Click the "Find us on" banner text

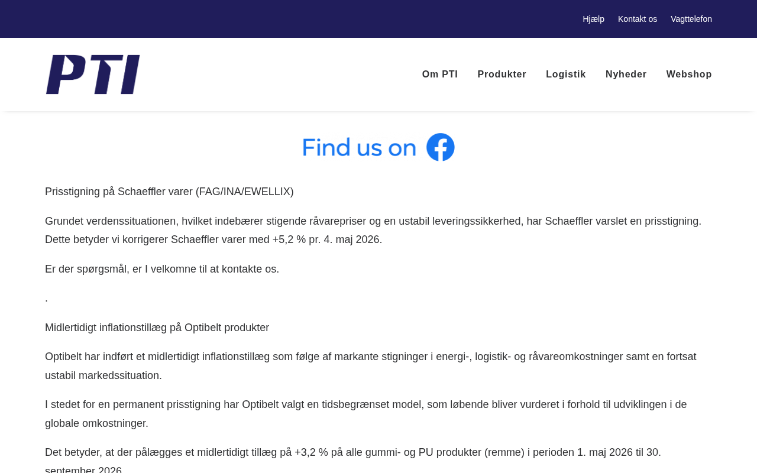pyautogui.click(x=360, y=147)
